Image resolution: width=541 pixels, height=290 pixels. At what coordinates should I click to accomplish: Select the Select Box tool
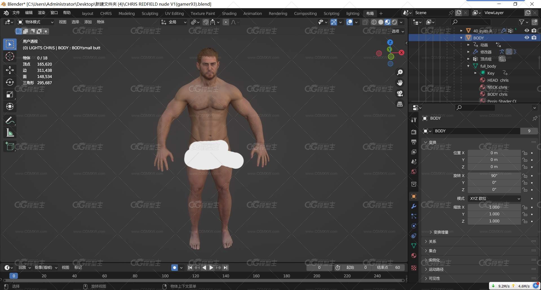click(10, 44)
